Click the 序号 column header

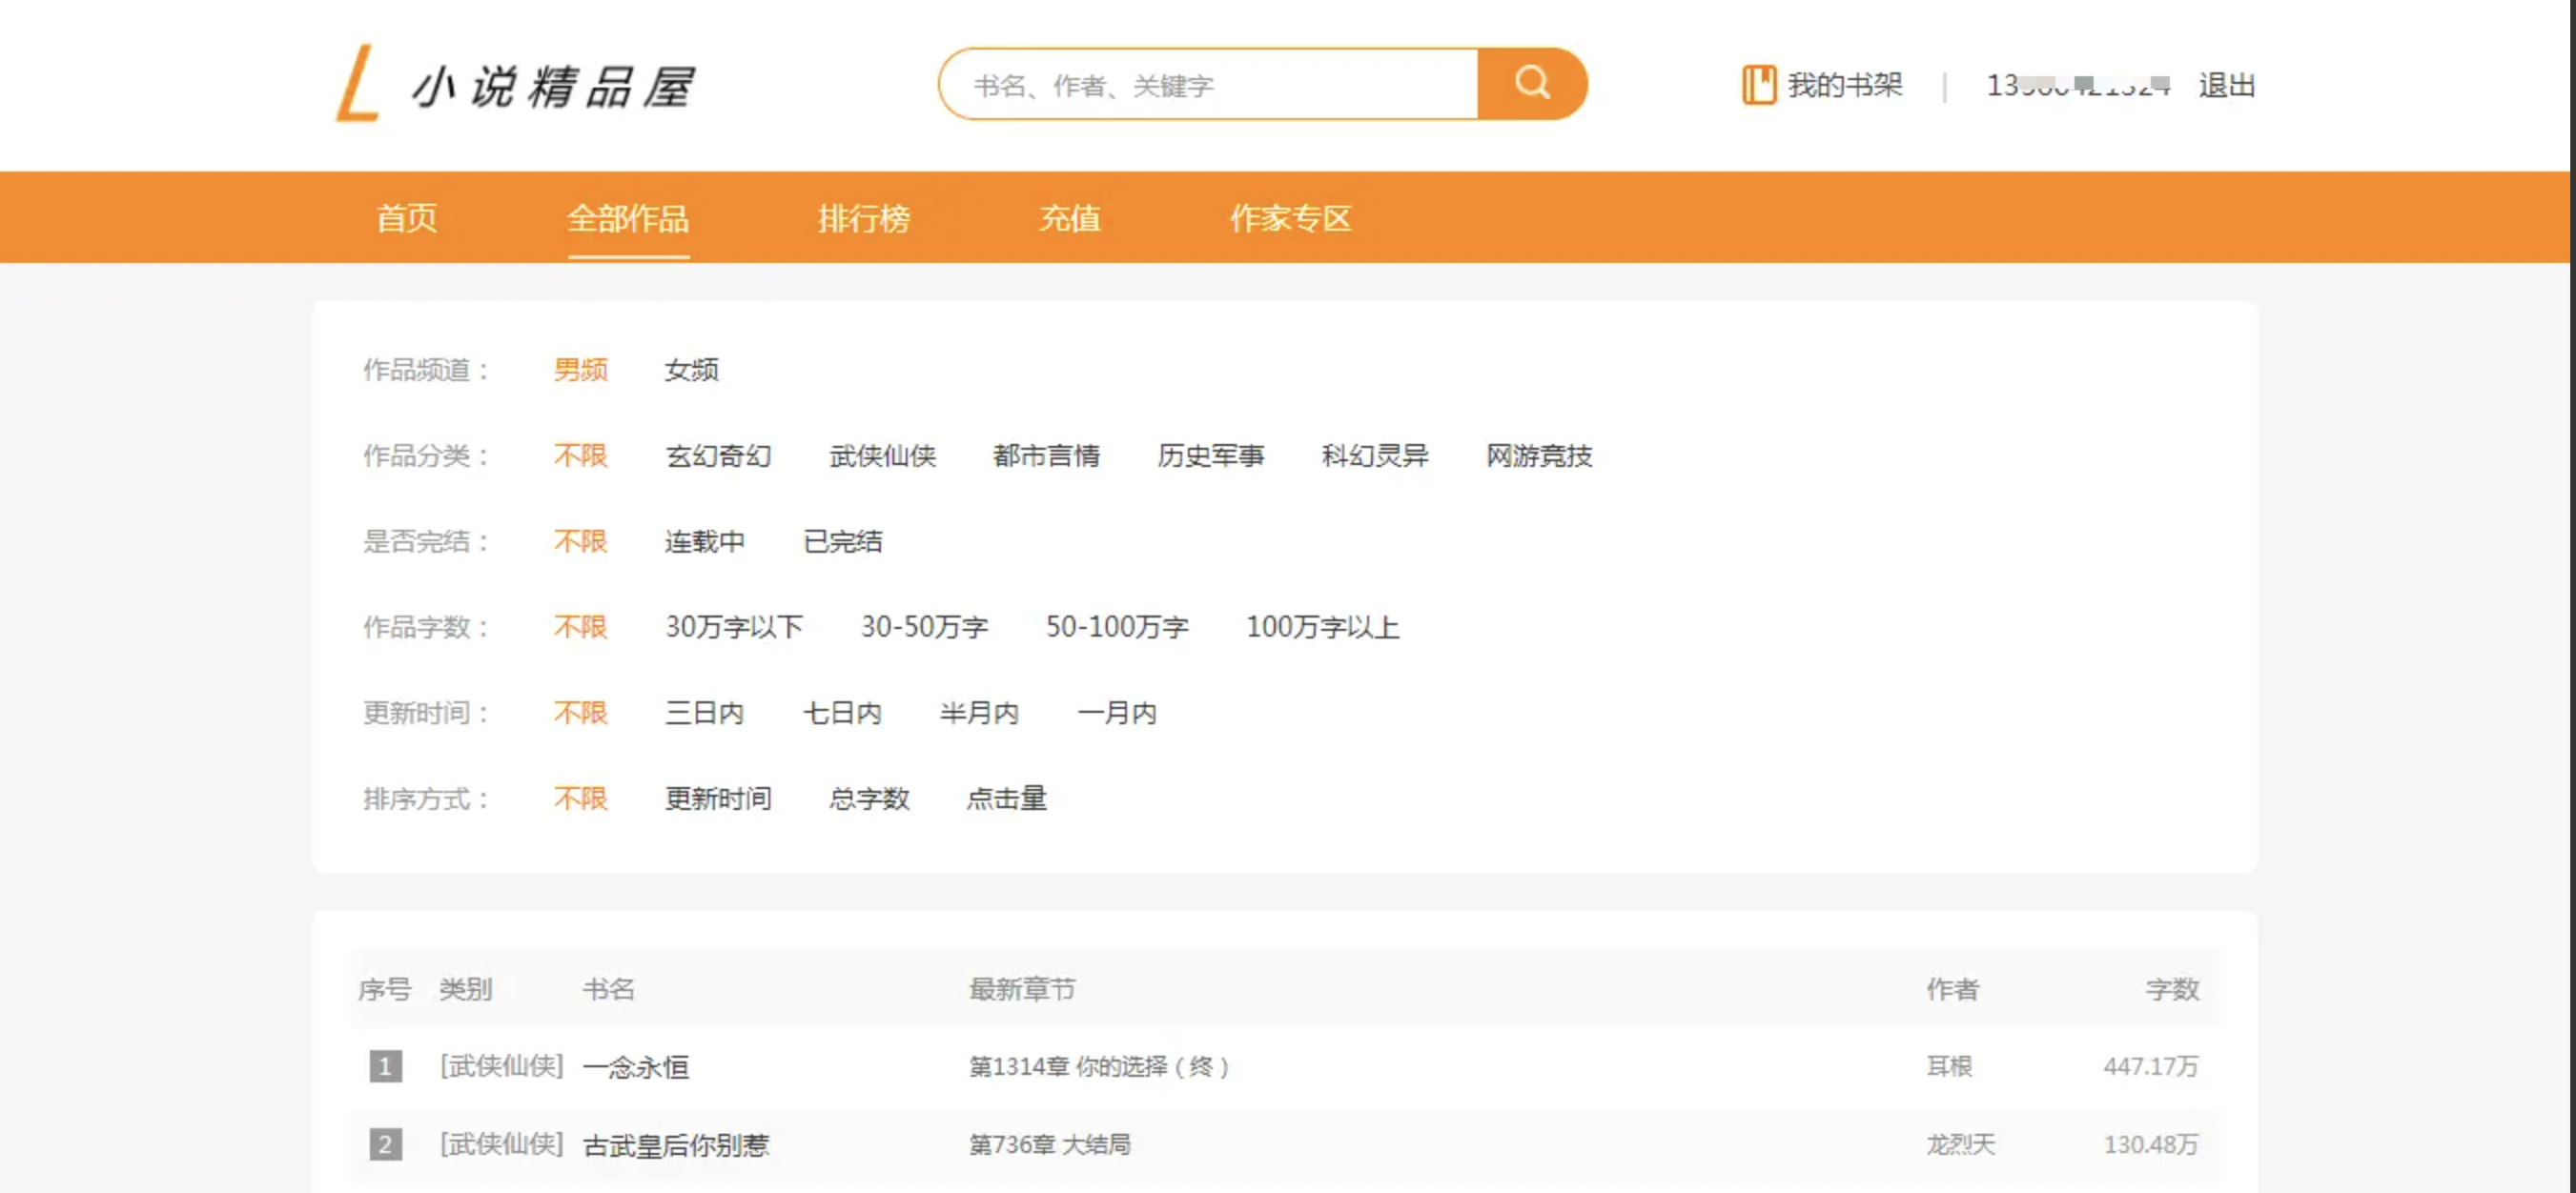tap(385, 990)
